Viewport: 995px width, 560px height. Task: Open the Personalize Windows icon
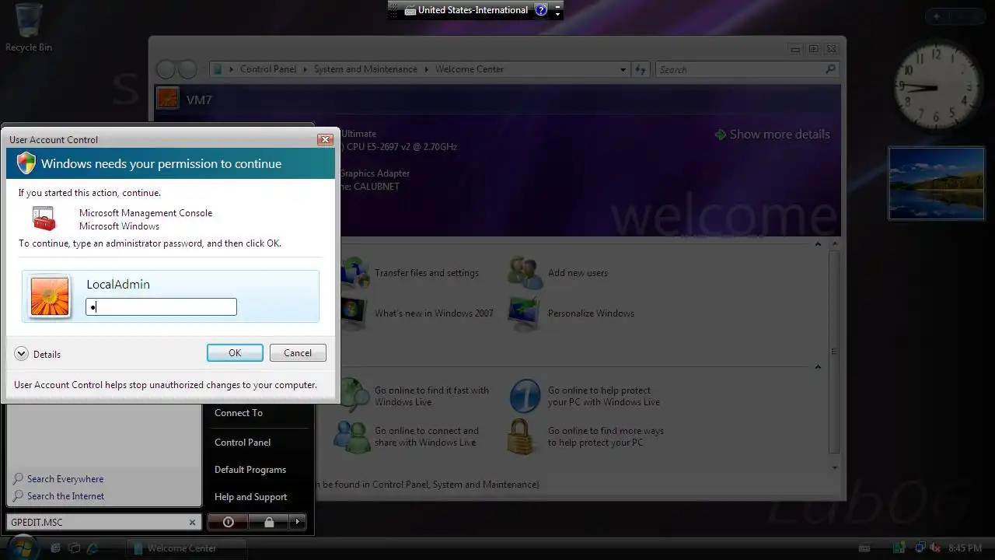524,313
